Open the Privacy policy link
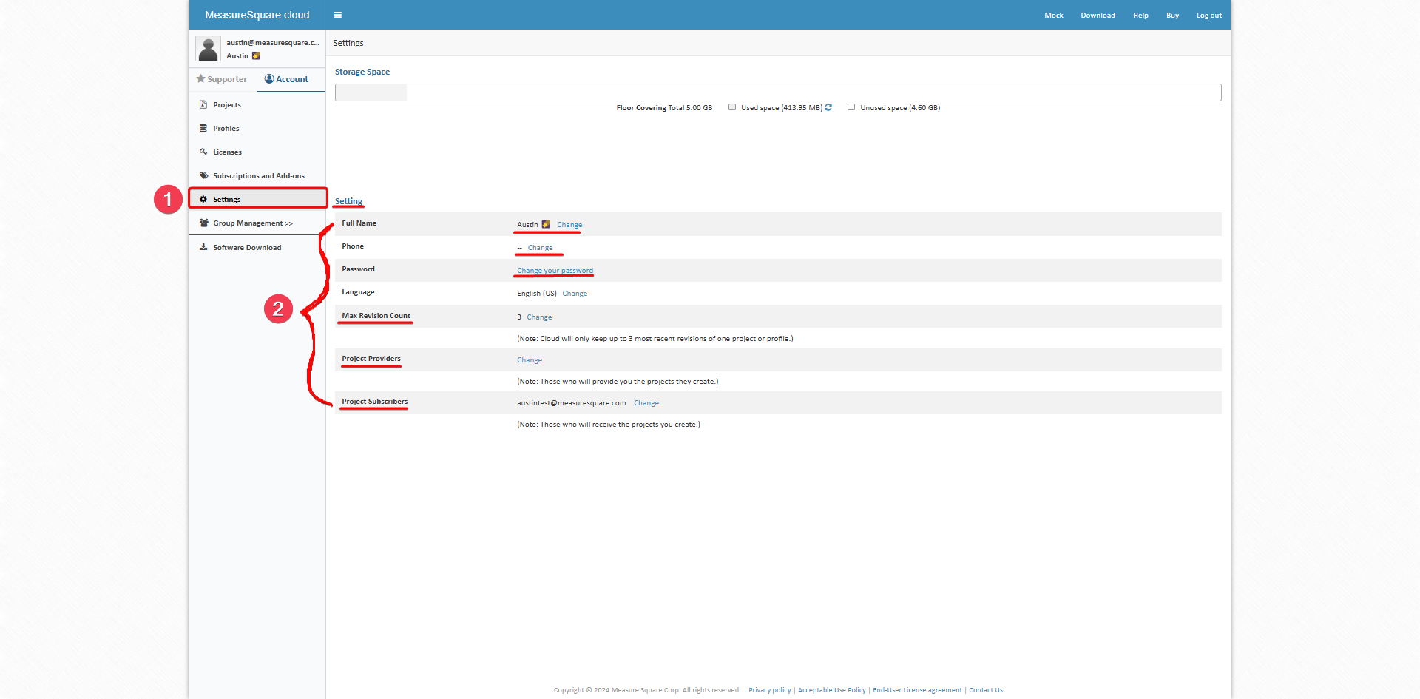 coord(769,690)
